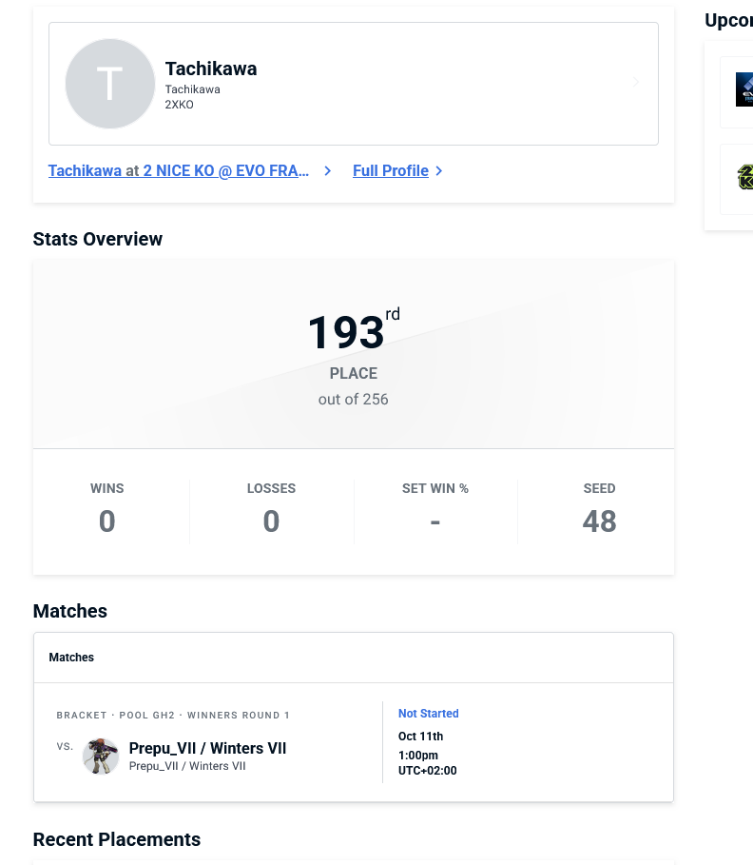Viewport: 753px width, 865px height.
Task: Click the Oct 11th match date
Action: (x=420, y=737)
